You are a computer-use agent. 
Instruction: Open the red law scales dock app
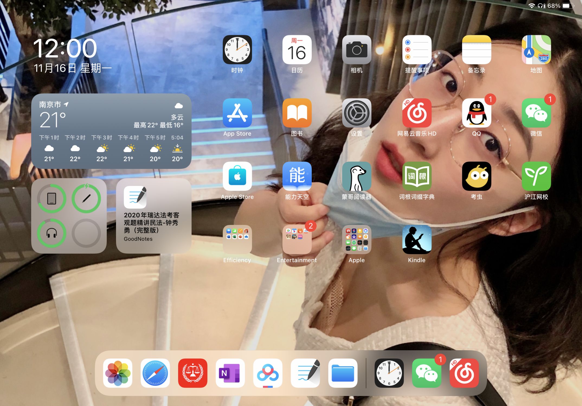click(192, 373)
